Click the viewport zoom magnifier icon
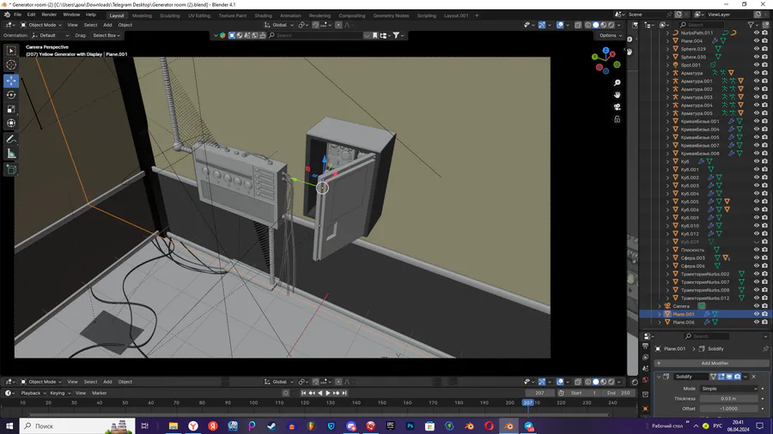The height and width of the screenshot is (434, 773). (618, 83)
